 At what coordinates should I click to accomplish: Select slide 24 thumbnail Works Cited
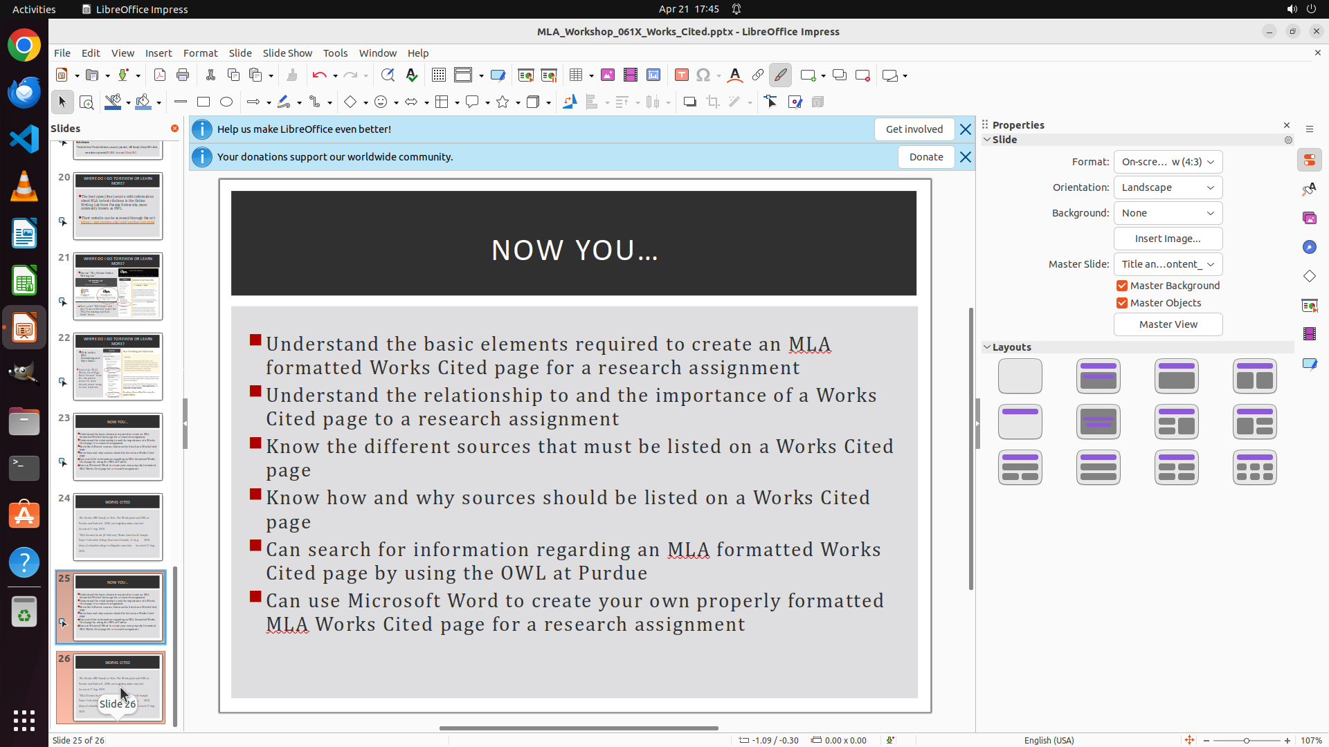[x=118, y=527]
